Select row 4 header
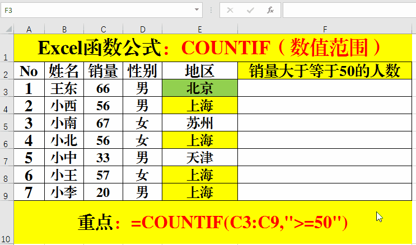This screenshot has width=416, height=245. click(x=7, y=105)
